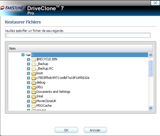The height and width of the screenshot is (136, 160).
Task: Expand the MovieCloneUK folder arrow
Action: [x=29, y=101]
